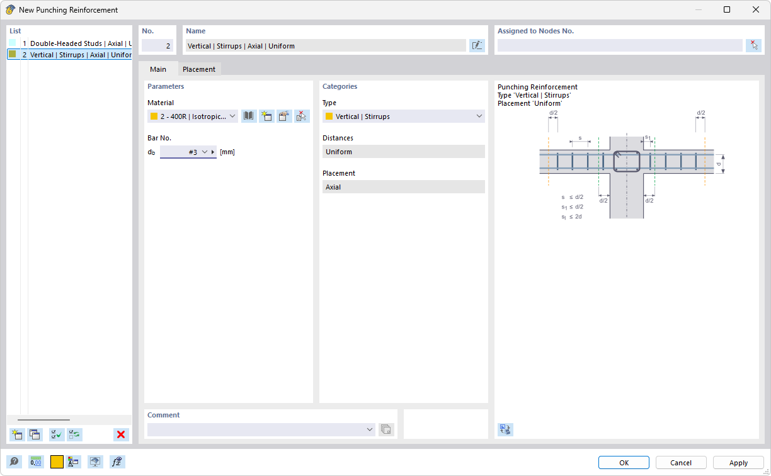Click the formula fx icon in bottom bar
The width and height of the screenshot is (771, 476).
tap(117, 462)
